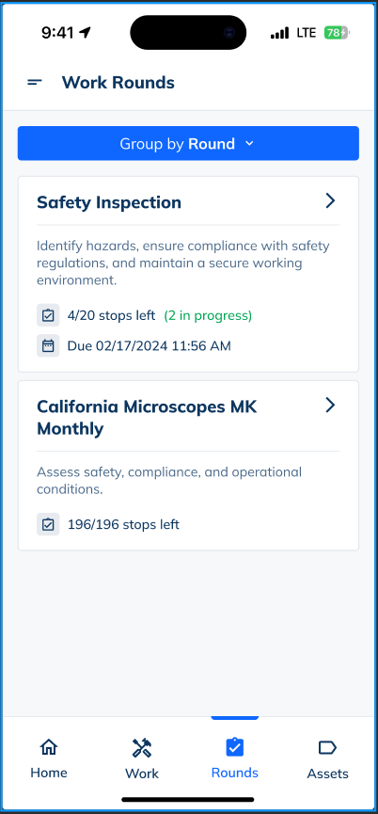Tap the battery indicator showing 78
Image resolution: width=378 pixels, height=814 pixels.
tap(337, 33)
